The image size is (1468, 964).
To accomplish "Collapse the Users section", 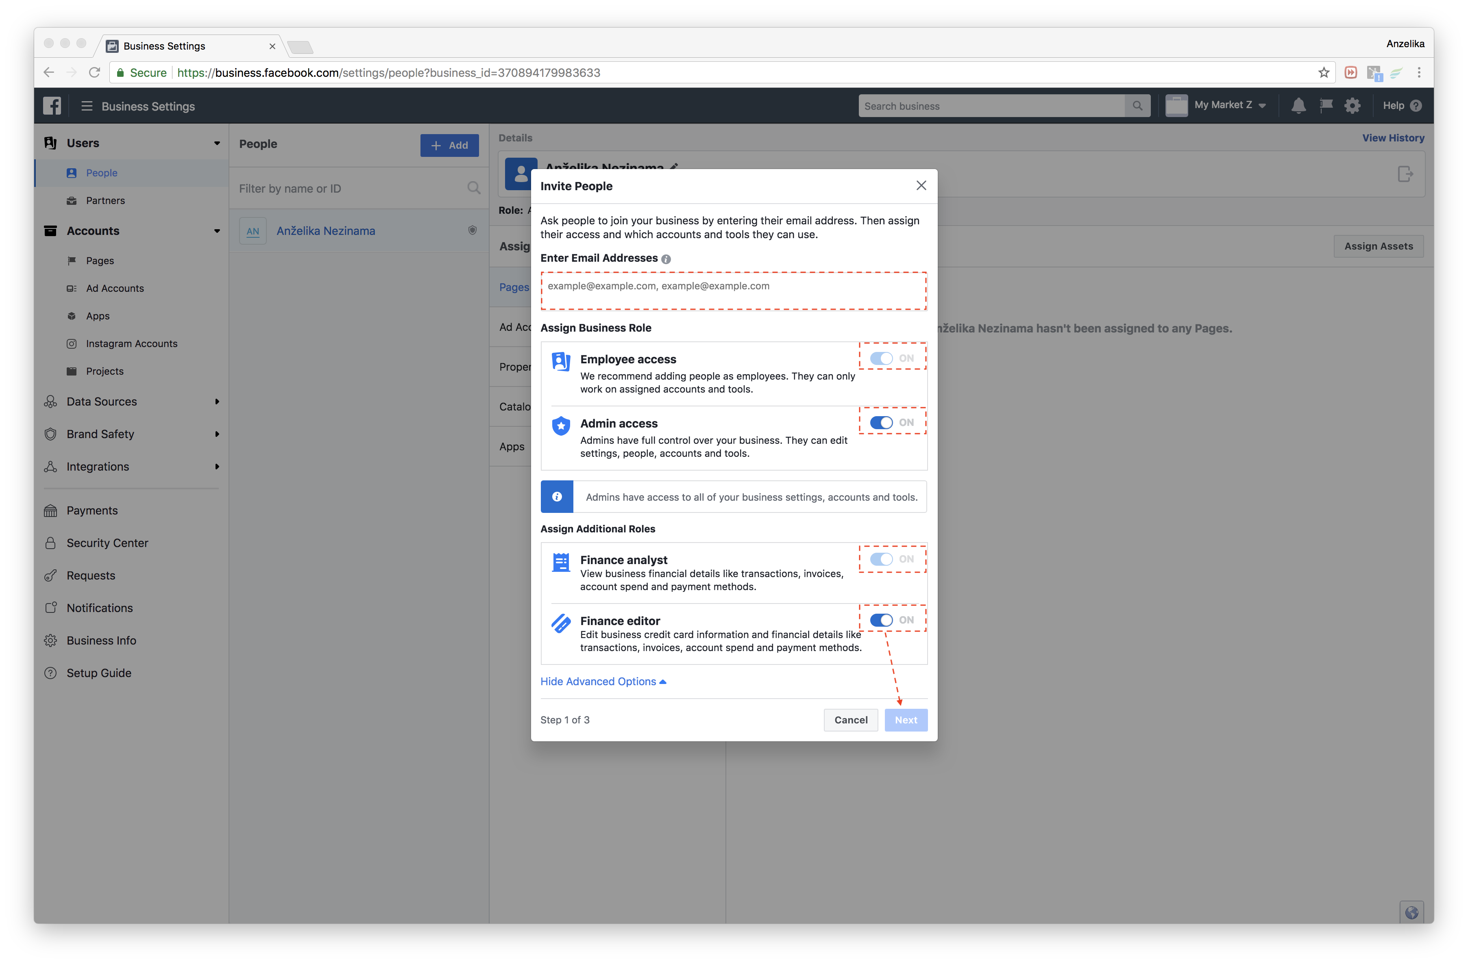I will (x=216, y=143).
